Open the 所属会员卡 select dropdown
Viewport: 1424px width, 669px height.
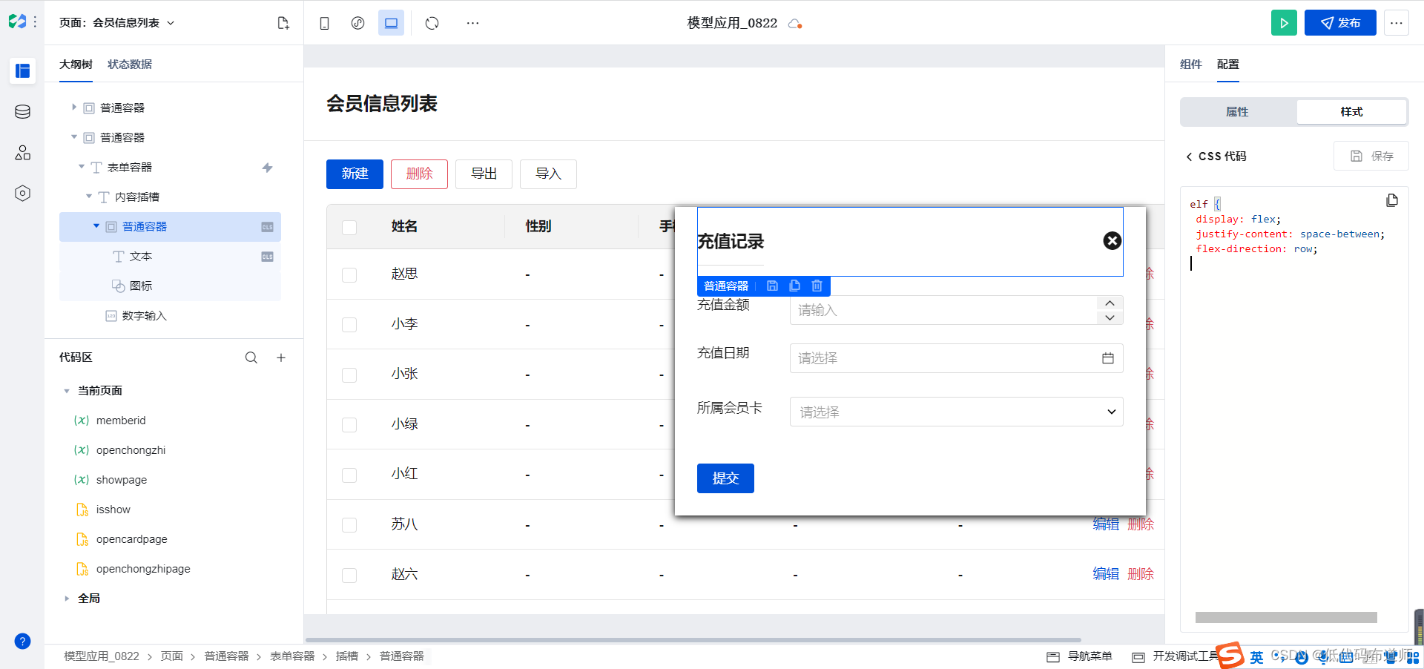click(x=957, y=412)
